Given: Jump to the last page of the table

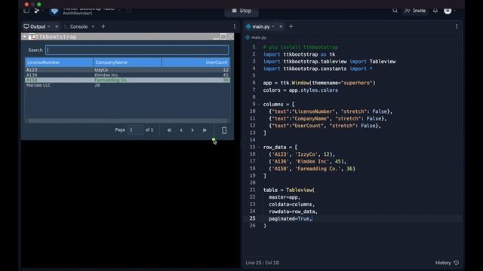Looking at the screenshot, I should pyautogui.click(x=205, y=130).
